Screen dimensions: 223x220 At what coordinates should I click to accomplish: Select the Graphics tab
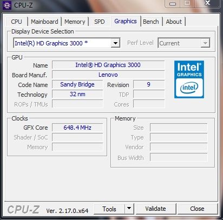click(x=126, y=21)
